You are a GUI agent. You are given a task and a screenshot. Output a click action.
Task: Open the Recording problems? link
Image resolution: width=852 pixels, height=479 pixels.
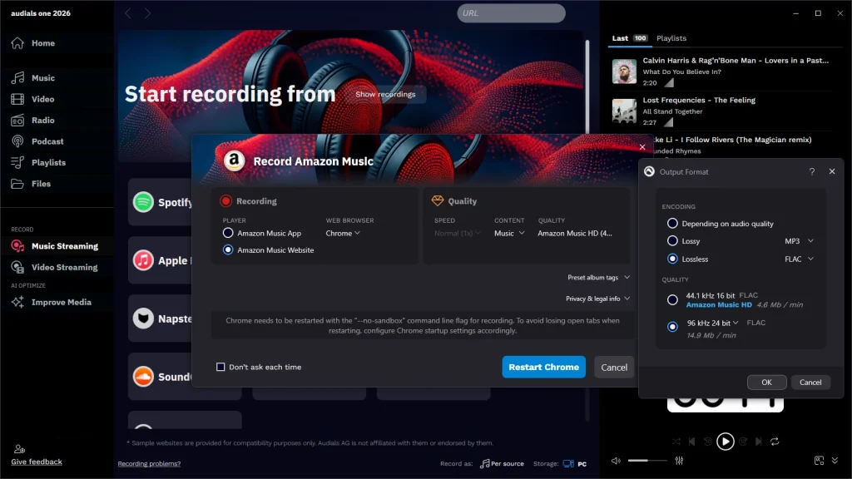click(x=149, y=464)
